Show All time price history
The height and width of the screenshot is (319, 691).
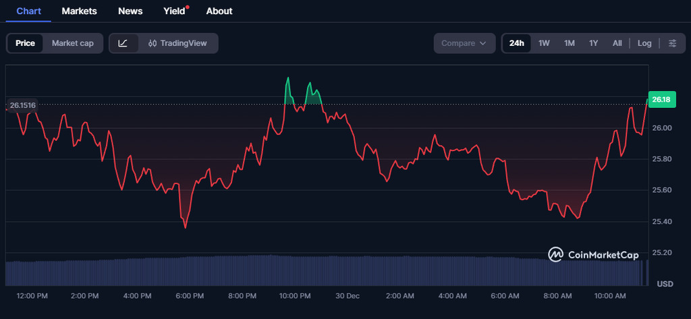click(617, 43)
